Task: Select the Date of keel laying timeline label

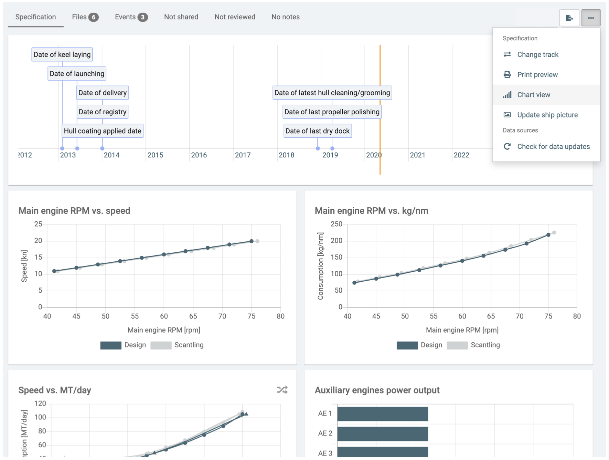Action: coord(62,54)
